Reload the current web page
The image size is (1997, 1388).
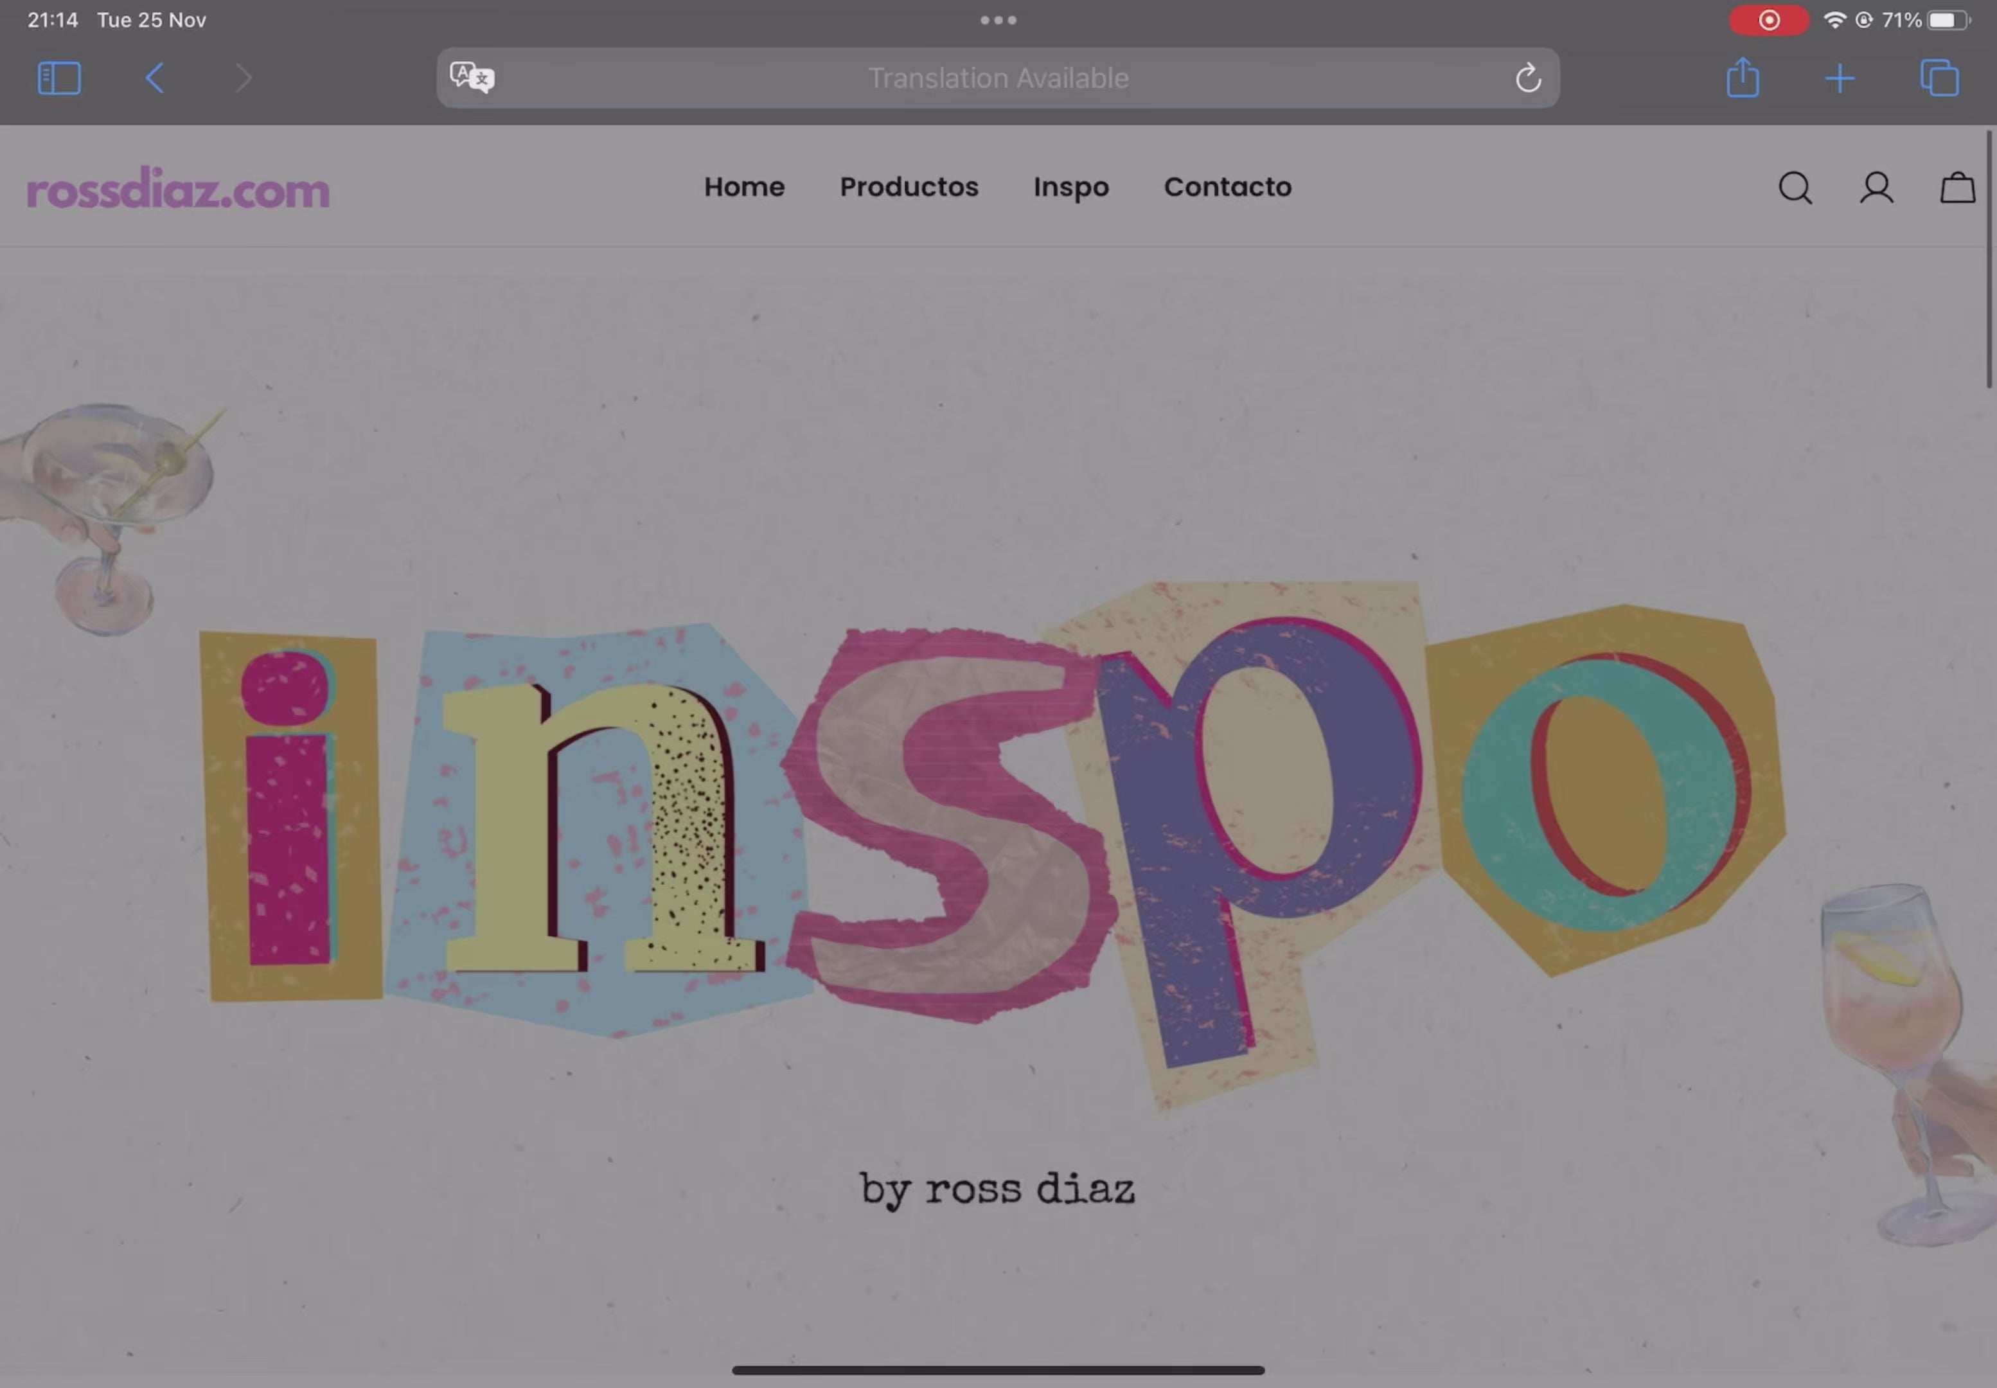pos(1527,78)
